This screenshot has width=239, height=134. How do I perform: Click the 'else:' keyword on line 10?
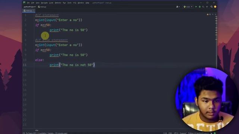coord(40,60)
